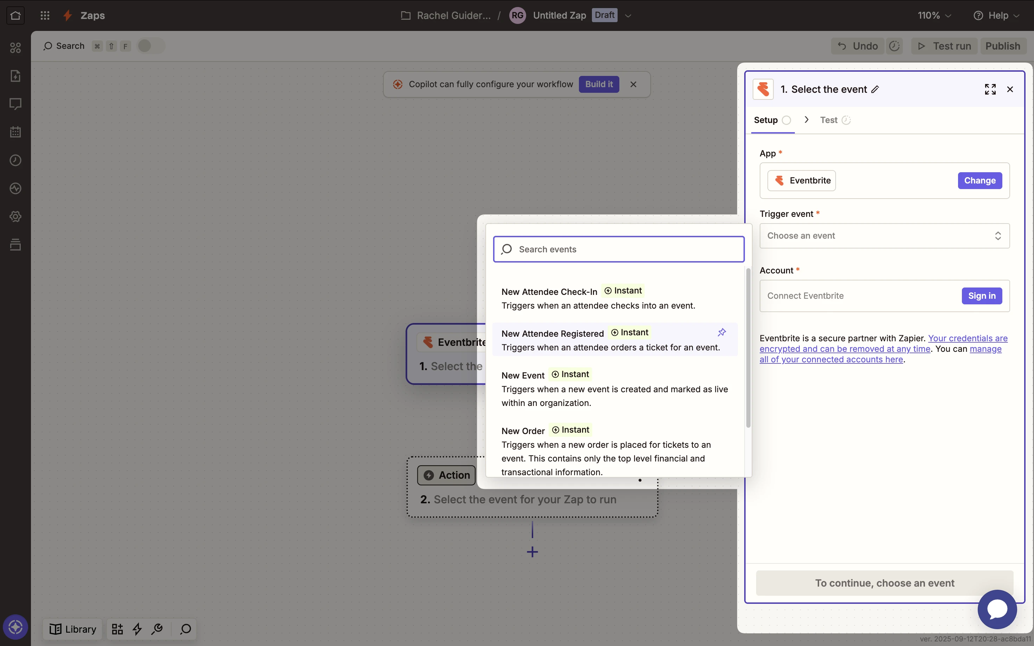Open the sidebar comments icon
Viewport: 1034px width, 646px height.
click(15, 104)
